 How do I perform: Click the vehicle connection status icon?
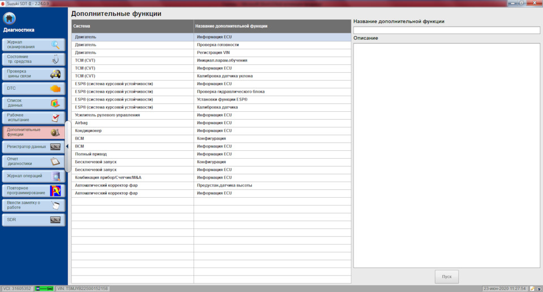point(45,289)
